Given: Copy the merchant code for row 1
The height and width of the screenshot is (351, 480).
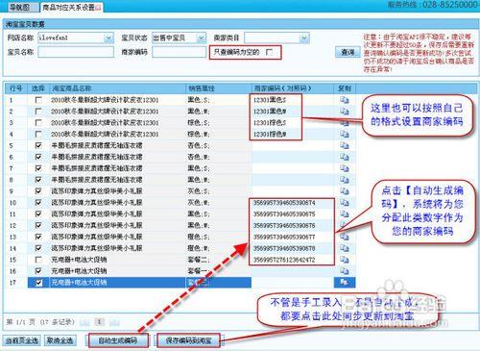Looking at the screenshot, I should click(x=345, y=100).
